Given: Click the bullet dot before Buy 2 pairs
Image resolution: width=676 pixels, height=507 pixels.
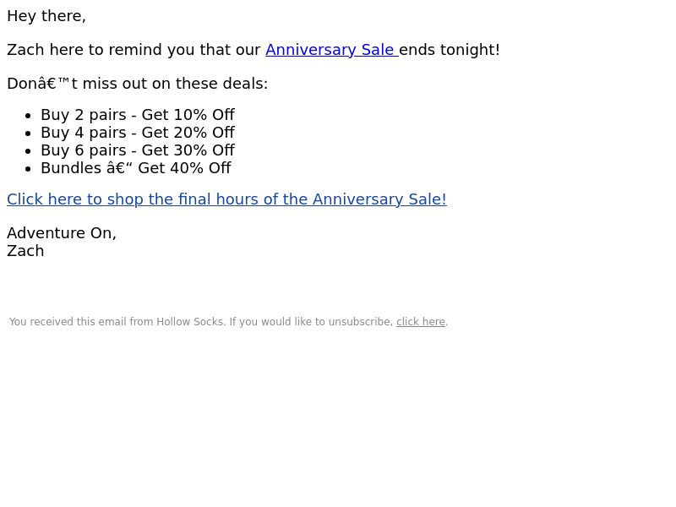Looking at the screenshot, I should pyautogui.click(x=28, y=116).
